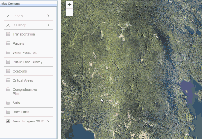
Task: Disable the Aerial Imagery 2016 checkbox
Action: 8,121
